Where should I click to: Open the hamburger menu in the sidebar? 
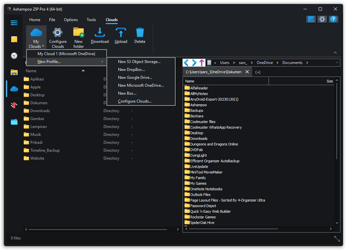[14, 22]
